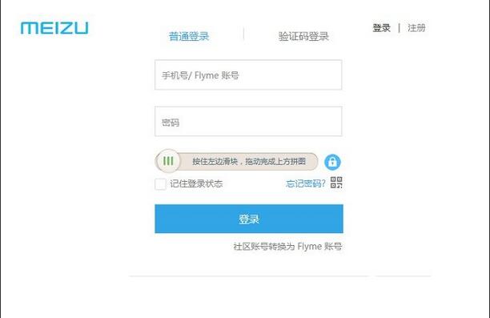Click the round slider knob
The image size is (490, 318).
(x=168, y=161)
